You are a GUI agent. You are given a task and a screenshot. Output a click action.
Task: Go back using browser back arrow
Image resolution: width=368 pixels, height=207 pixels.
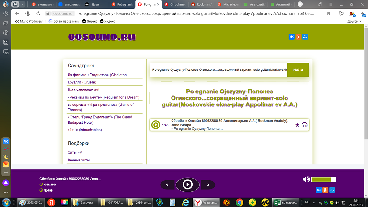click(17, 13)
